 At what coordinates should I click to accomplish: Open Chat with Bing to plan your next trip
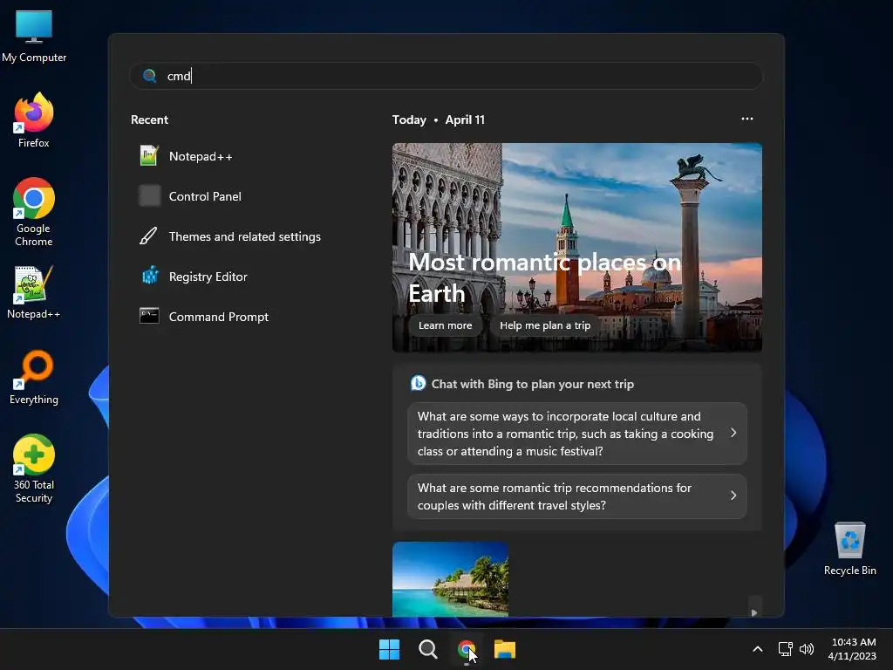click(x=533, y=384)
